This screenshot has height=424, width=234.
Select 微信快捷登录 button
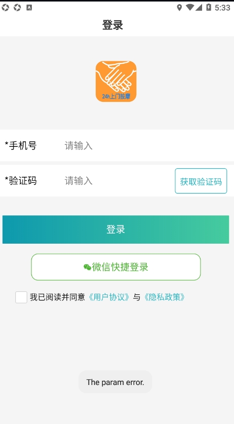coord(116,267)
